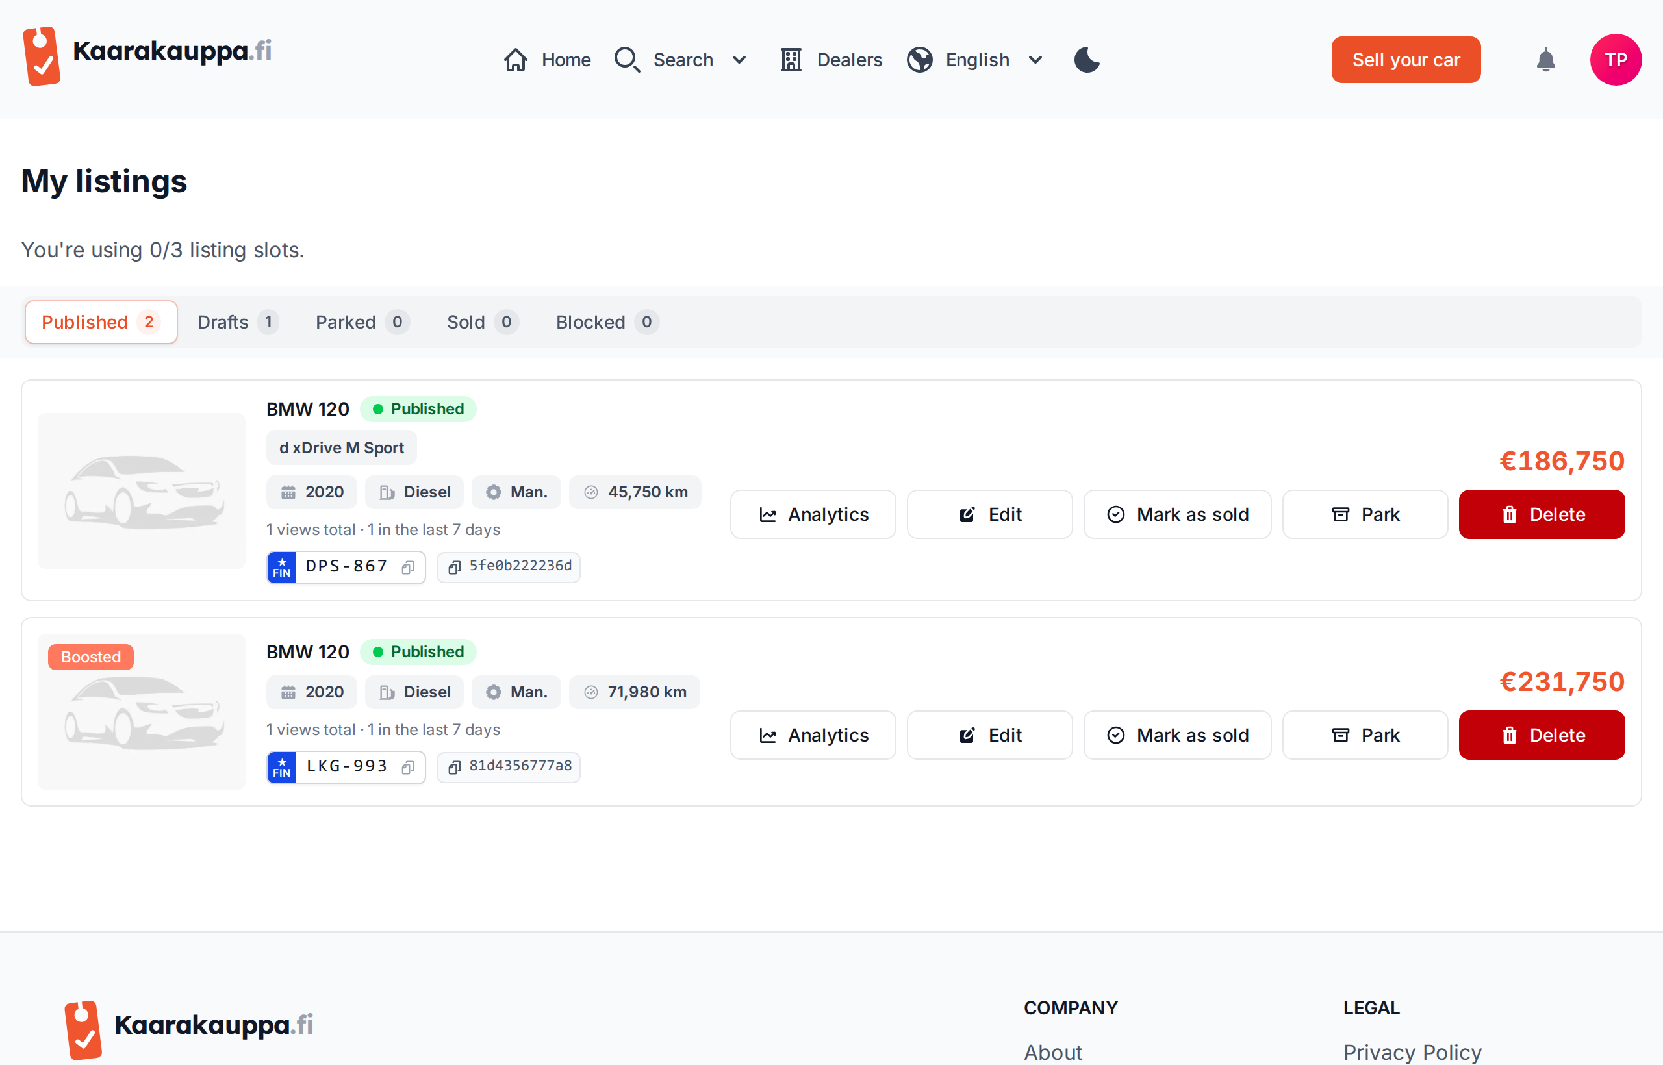Open the Dealers page

tap(831, 60)
